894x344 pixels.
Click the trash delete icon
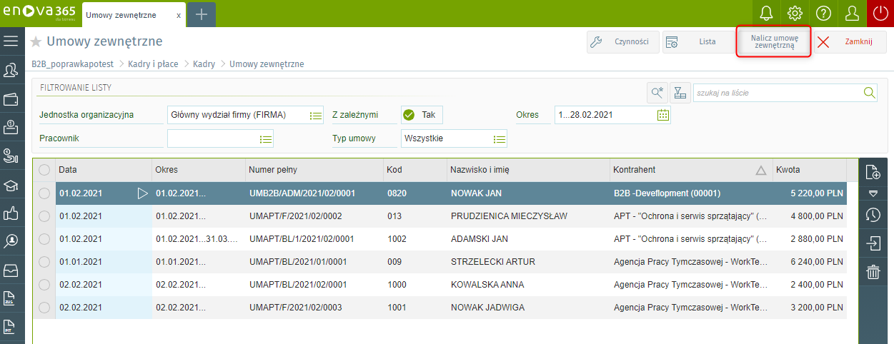pos(873,272)
